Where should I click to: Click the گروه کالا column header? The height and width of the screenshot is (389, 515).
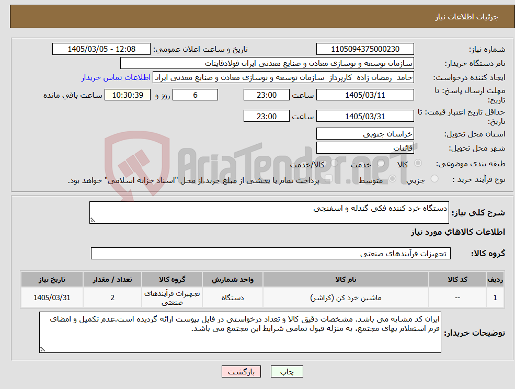(x=172, y=279)
